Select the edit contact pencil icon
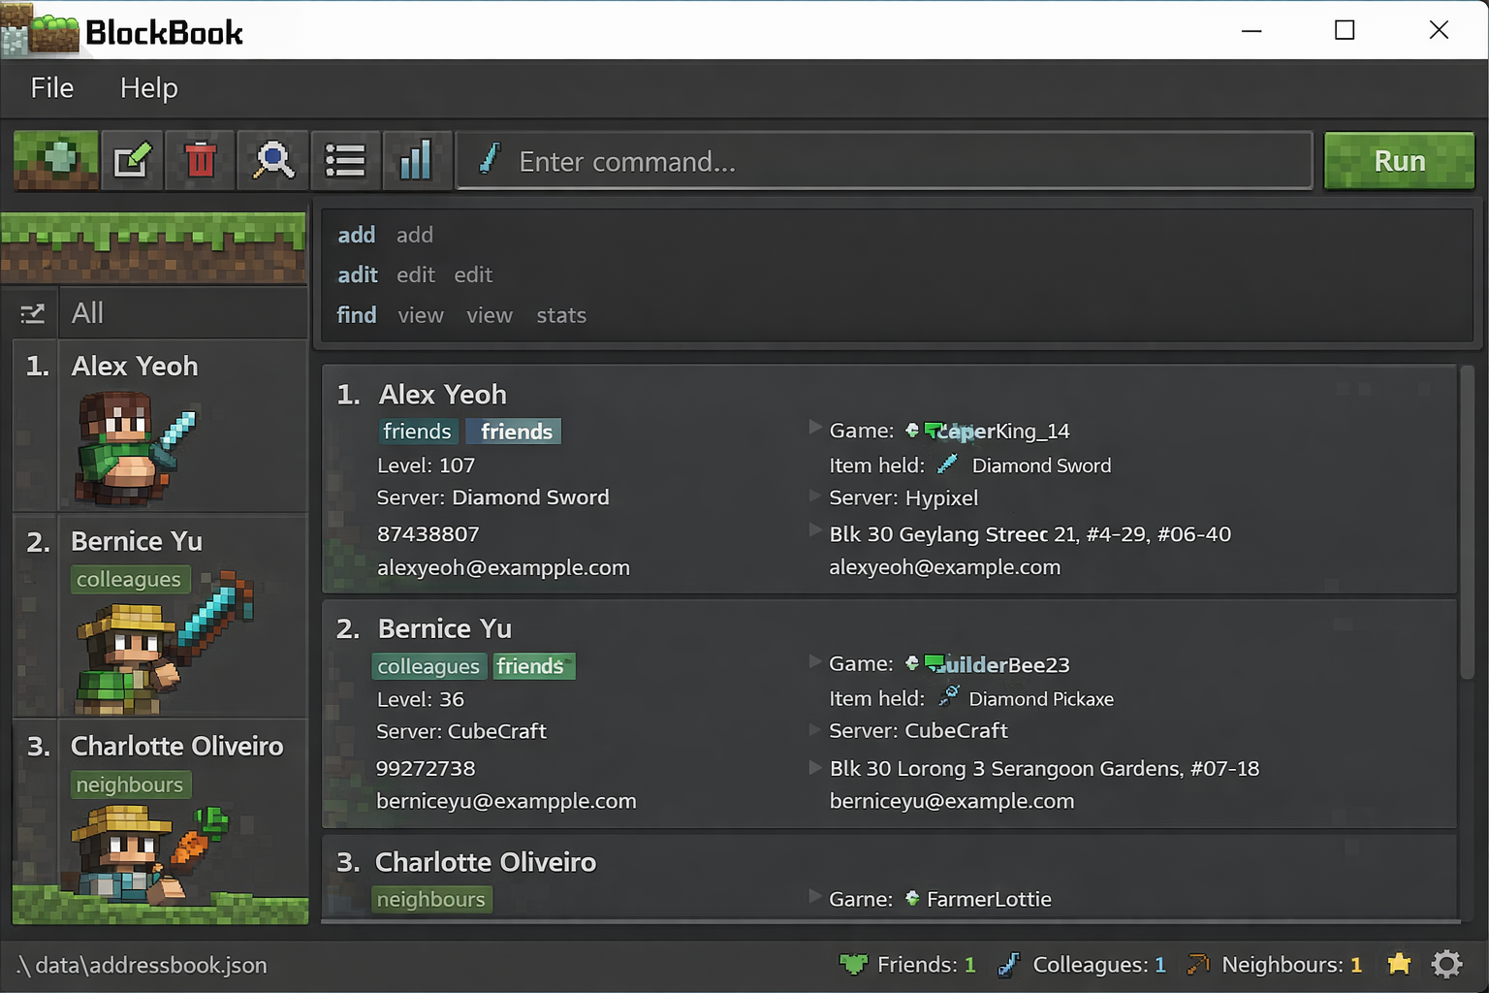Screen dimensions: 1489x993 tap(132, 160)
